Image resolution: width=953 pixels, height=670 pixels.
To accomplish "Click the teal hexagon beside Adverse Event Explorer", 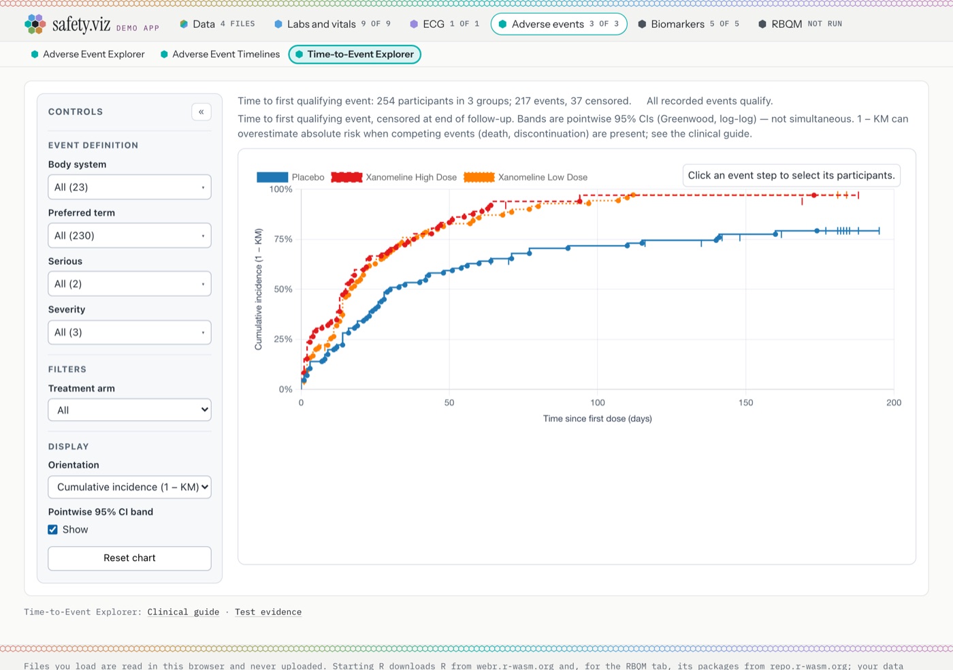I will pyautogui.click(x=35, y=54).
